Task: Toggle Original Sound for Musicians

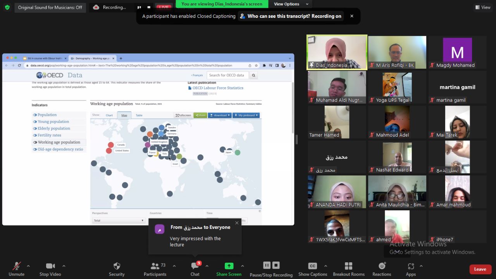Action: (50, 7)
